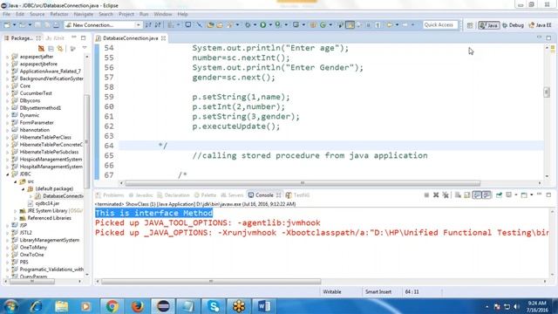558x314 pixels.
Task: Toggle Link with Editor in Package Explorer
Action: (60, 49)
